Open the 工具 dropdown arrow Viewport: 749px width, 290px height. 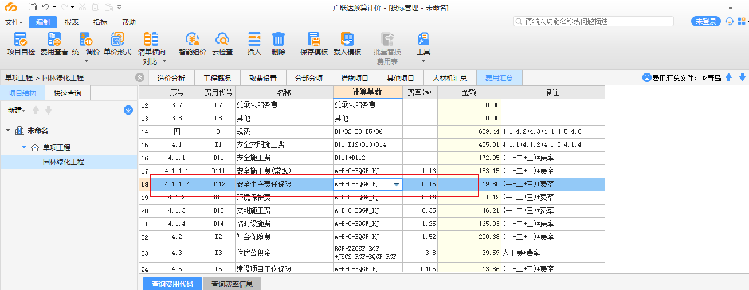[x=423, y=61]
